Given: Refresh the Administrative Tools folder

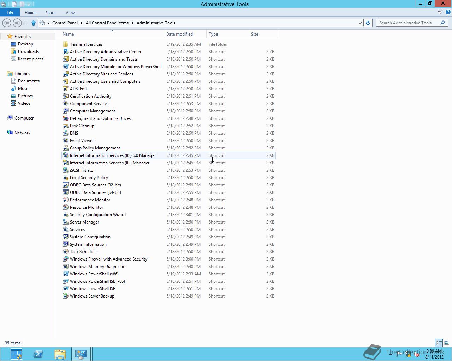Looking at the screenshot, I should (x=368, y=23).
